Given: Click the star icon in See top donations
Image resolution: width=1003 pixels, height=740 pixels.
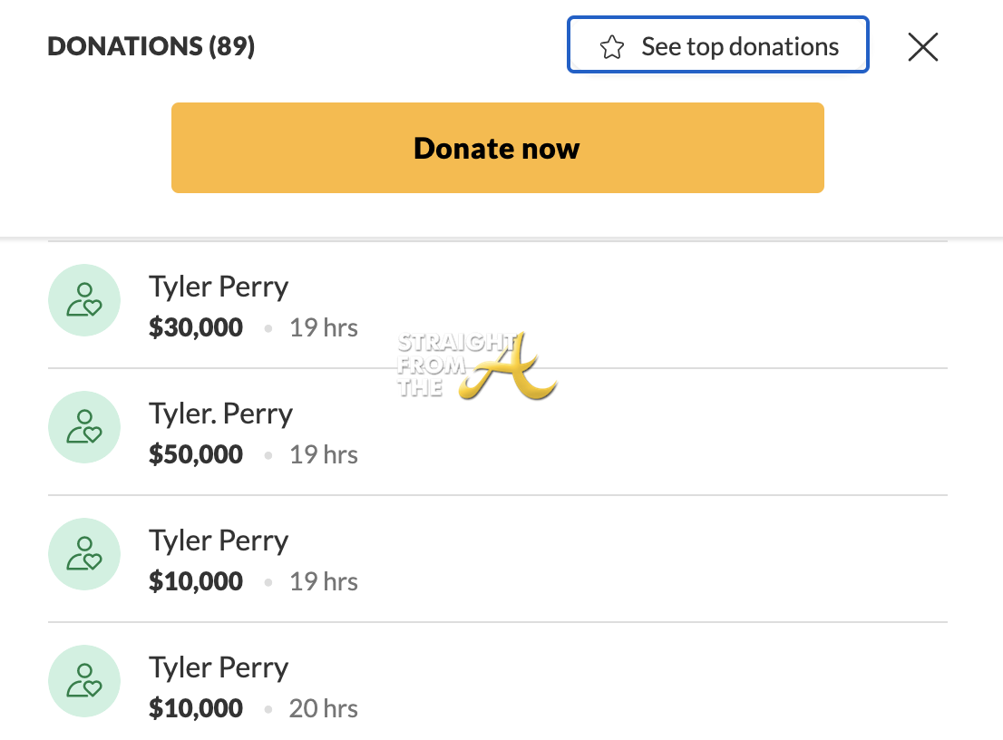Looking at the screenshot, I should (x=612, y=47).
